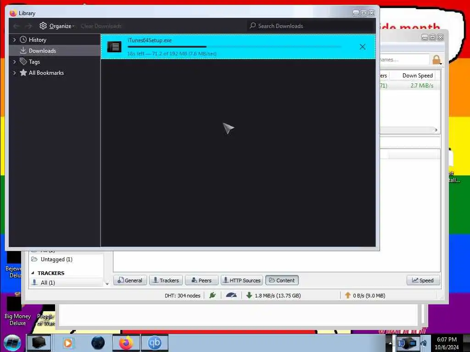This screenshot has height=352, width=470.
Task: Click the taskbar clock 6:07 PM
Action: coord(447,340)
